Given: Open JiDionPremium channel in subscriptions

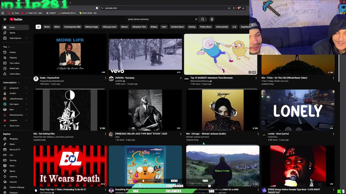Looking at the screenshot, I should coord(15,99).
